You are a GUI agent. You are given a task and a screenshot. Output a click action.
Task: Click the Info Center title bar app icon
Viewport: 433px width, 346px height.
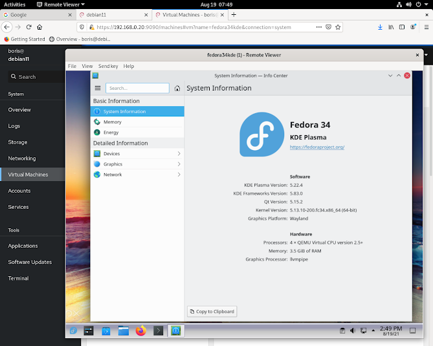point(95,76)
